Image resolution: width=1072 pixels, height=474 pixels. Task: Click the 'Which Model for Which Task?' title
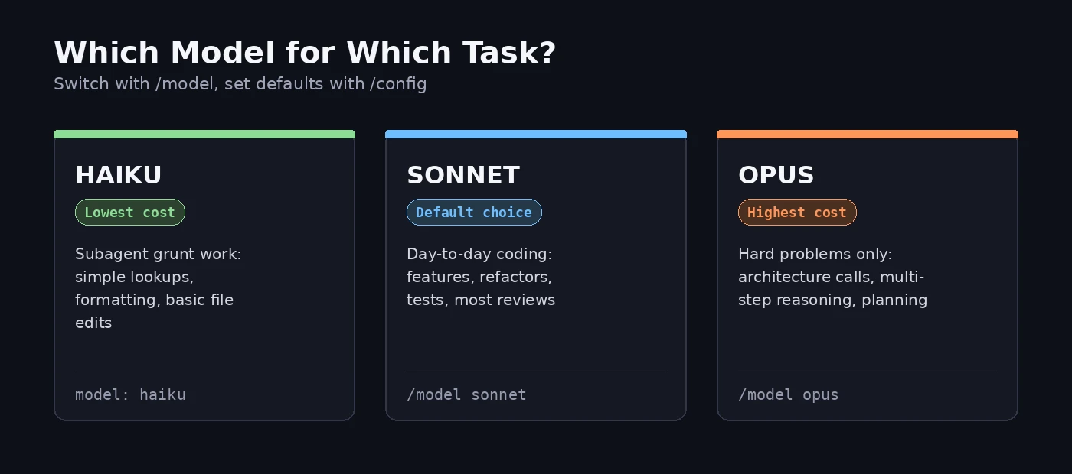point(305,53)
